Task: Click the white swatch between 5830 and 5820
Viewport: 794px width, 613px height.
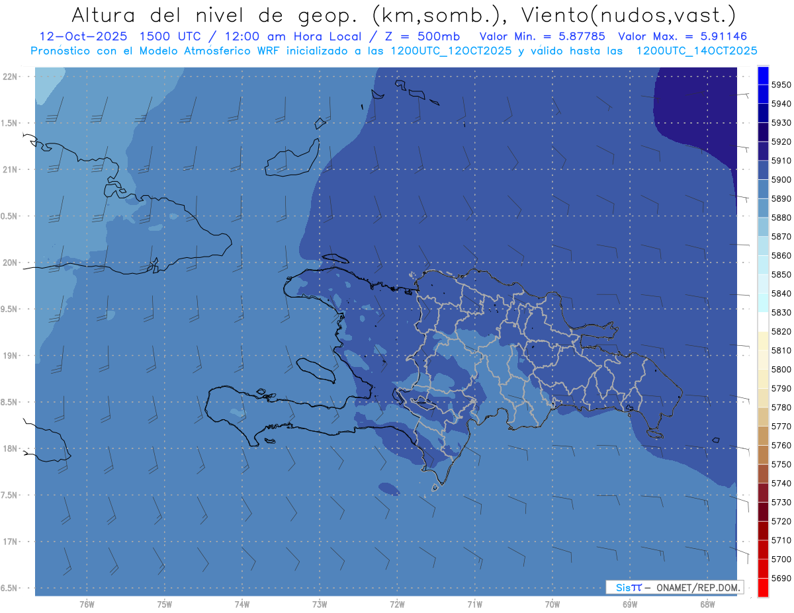Action: point(763,322)
